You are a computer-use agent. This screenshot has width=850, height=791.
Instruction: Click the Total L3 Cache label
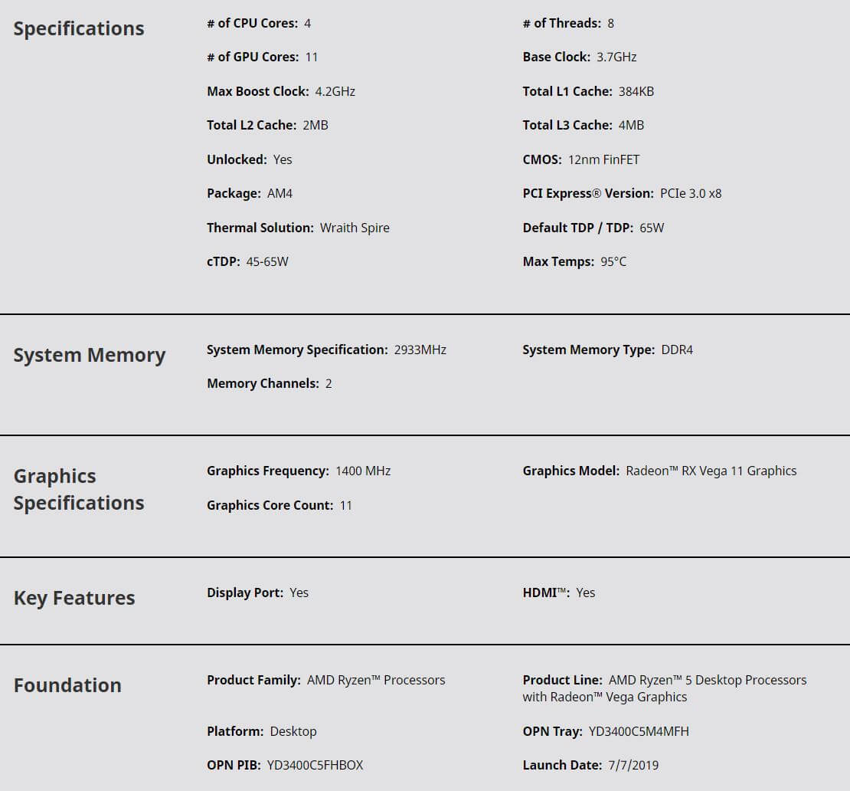567,125
